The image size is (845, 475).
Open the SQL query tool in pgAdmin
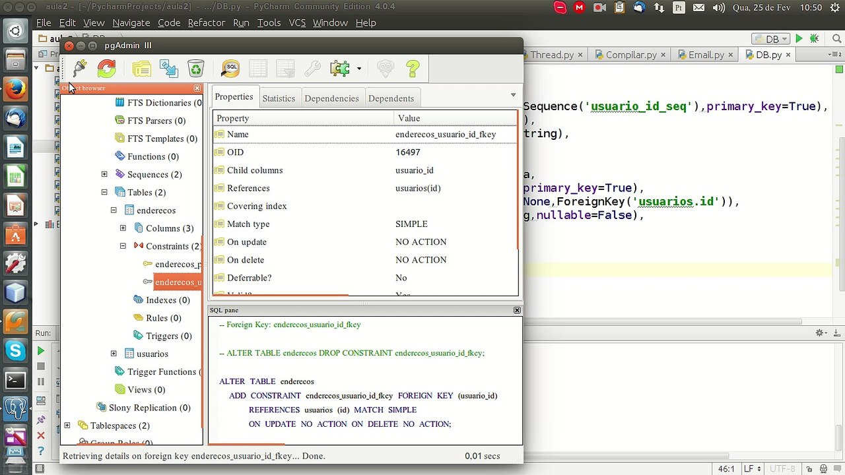pos(230,68)
